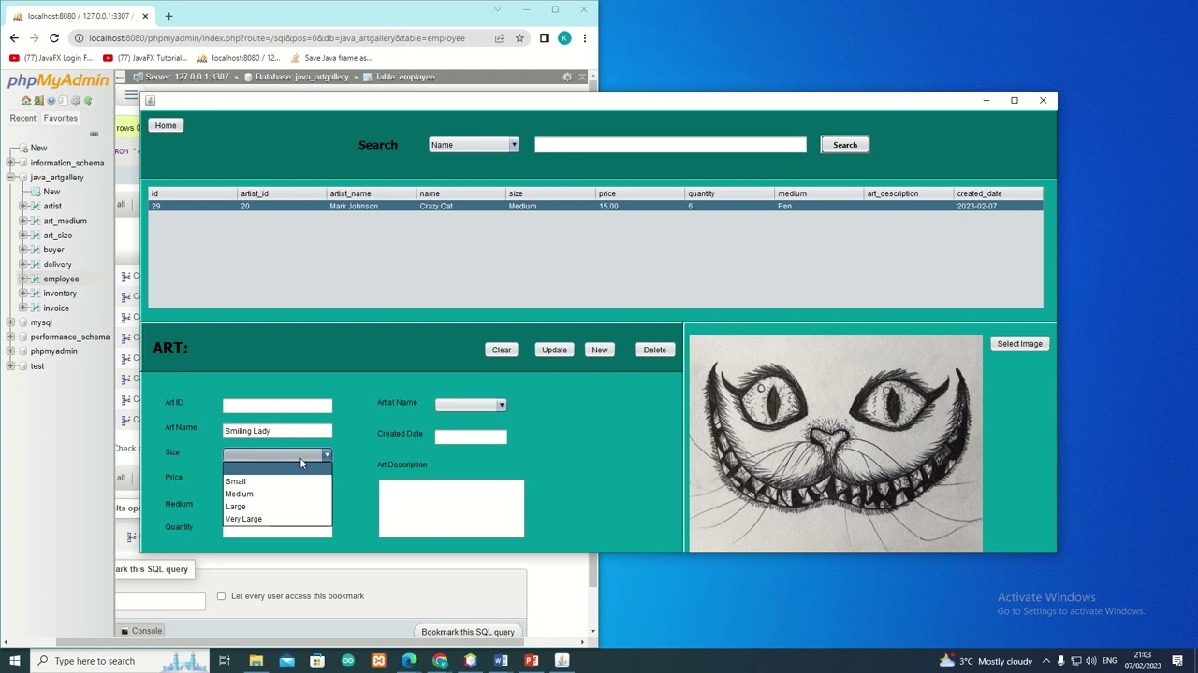This screenshot has height=673, width=1198.
Task: Expand the mysql database node
Action: pyautogui.click(x=10, y=322)
